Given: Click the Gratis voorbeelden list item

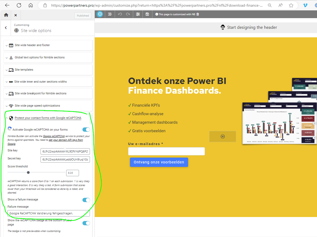Looking at the screenshot, I should coord(147,131).
